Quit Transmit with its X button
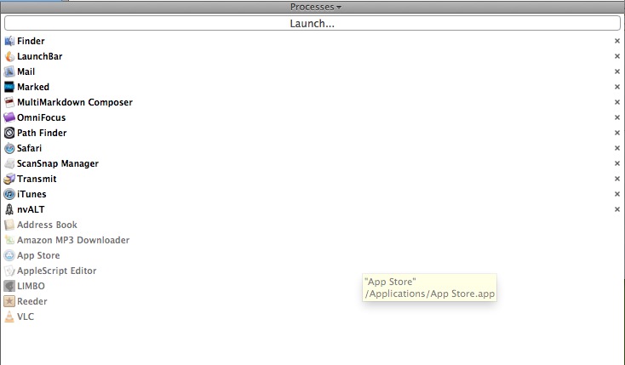The height and width of the screenshot is (365, 625). point(617,179)
